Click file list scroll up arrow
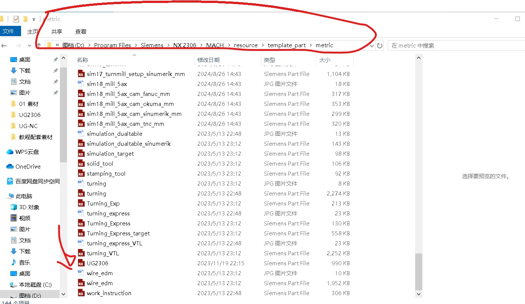525x304 pixels. pyautogui.click(x=419, y=58)
